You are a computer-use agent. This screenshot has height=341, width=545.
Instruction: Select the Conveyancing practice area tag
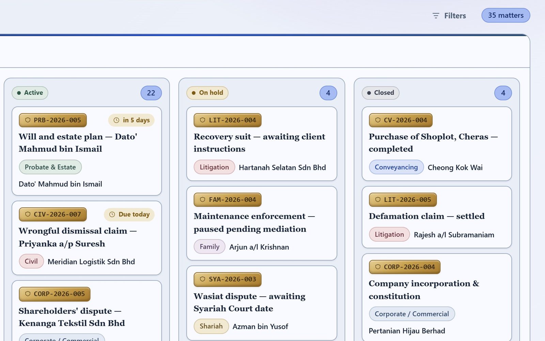point(396,167)
